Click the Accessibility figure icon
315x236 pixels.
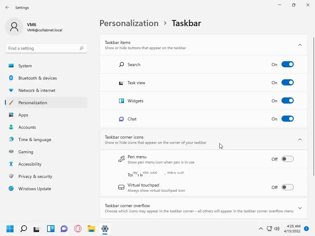point(11,164)
